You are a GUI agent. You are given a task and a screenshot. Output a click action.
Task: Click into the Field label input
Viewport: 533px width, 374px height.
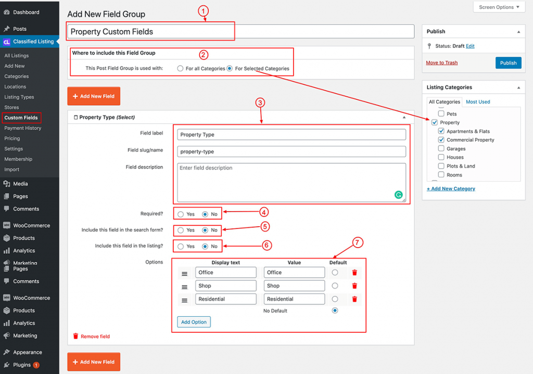[291, 135]
